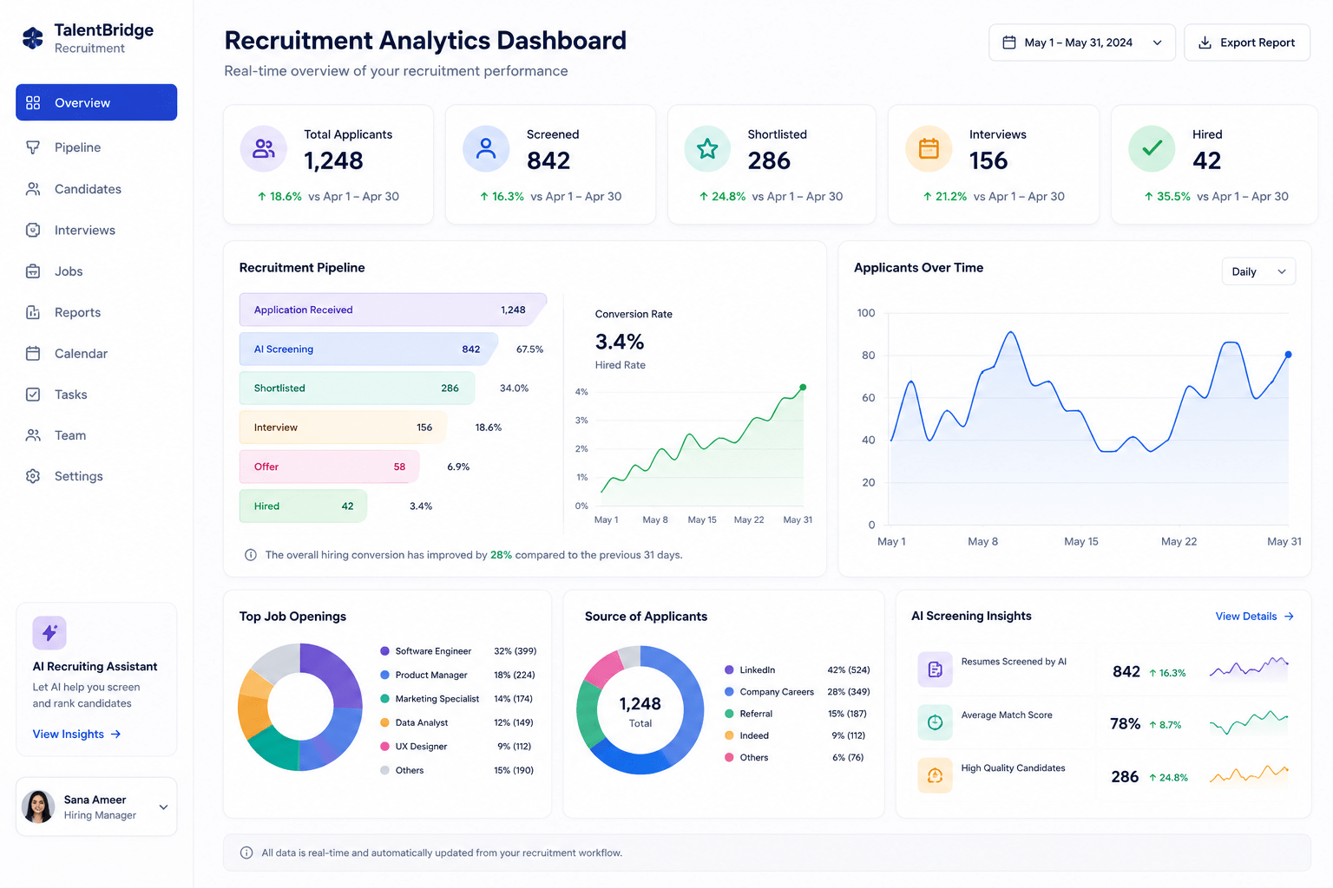The image size is (1333, 888).
Task: Click the Software Engineer legend color dot
Action: (384, 651)
